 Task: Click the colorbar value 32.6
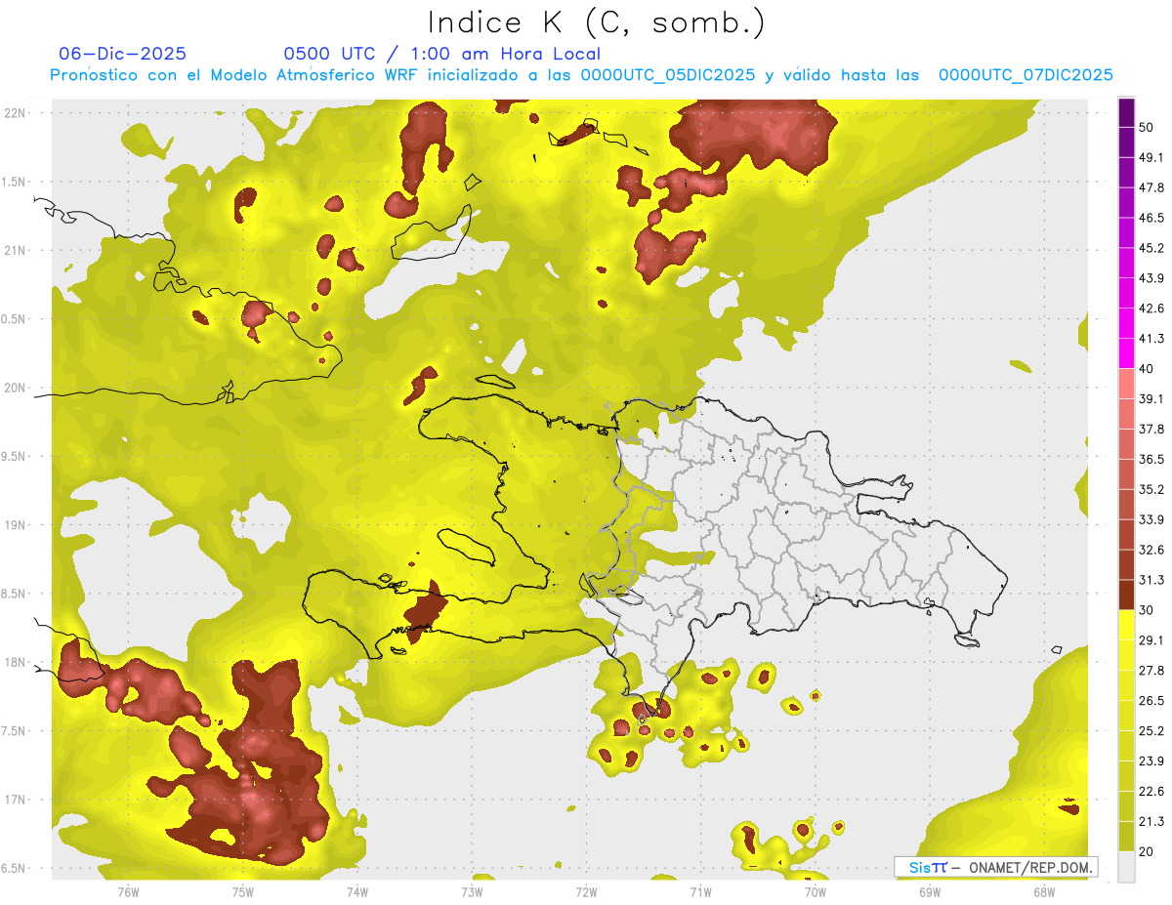(x=1151, y=550)
